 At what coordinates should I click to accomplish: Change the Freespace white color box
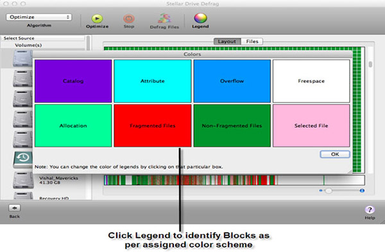(311, 81)
